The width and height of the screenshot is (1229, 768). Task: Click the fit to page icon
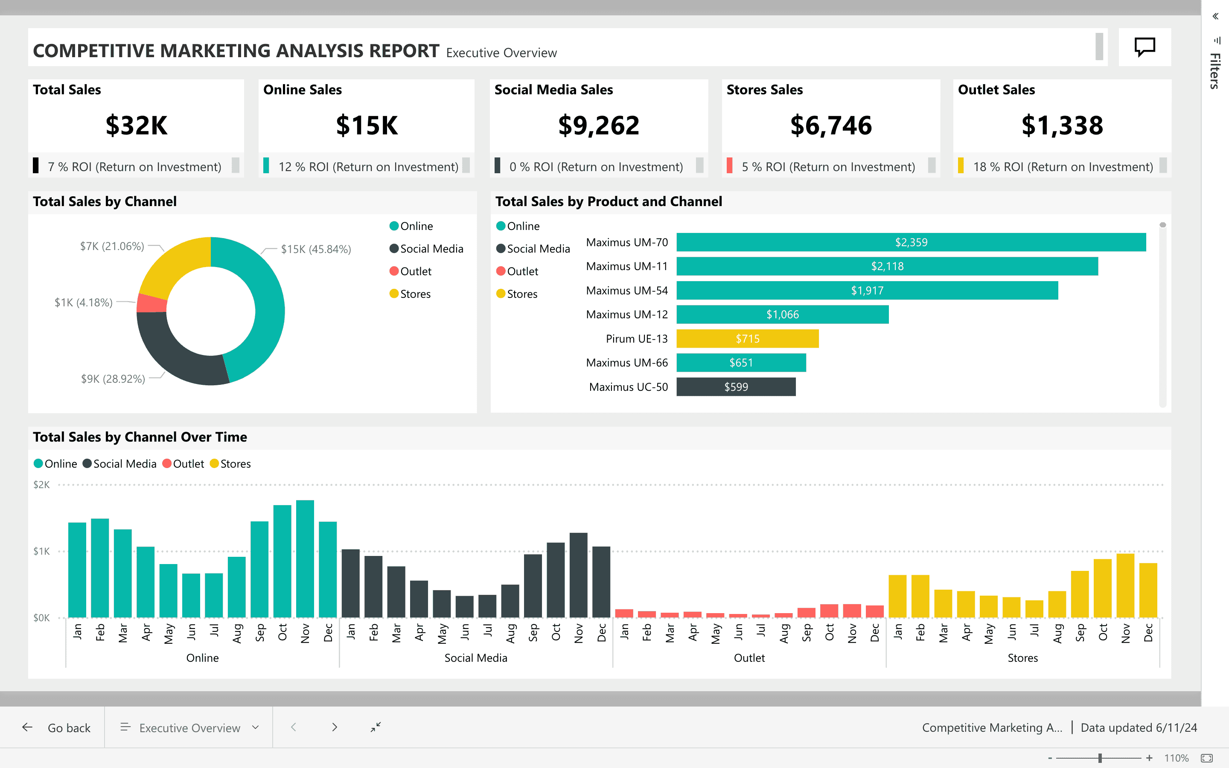point(1207,758)
